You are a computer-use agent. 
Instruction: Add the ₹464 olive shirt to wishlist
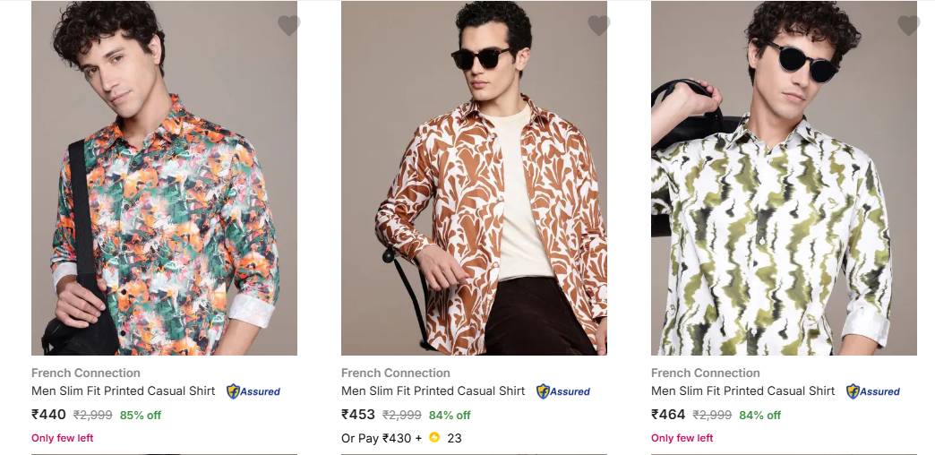click(x=908, y=26)
